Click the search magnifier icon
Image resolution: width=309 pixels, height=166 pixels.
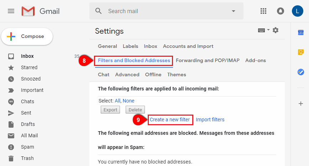click(98, 11)
